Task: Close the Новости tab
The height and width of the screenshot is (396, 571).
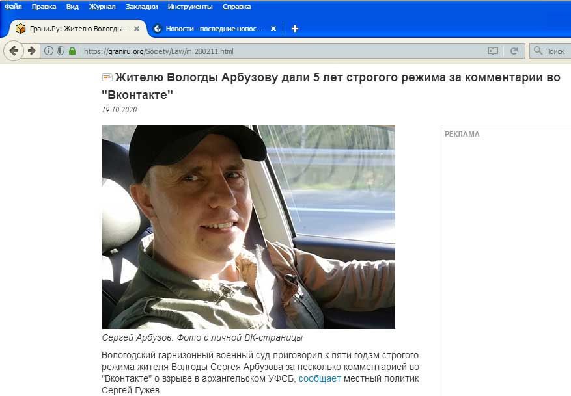Action: tap(273, 29)
